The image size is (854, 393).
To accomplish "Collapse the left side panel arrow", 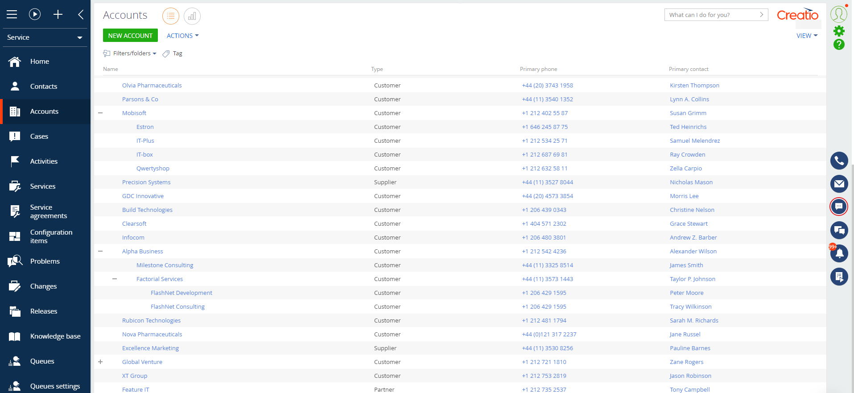I will click(x=81, y=14).
